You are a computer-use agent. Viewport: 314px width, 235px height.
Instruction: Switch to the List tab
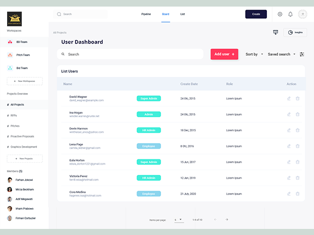(x=182, y=14)
